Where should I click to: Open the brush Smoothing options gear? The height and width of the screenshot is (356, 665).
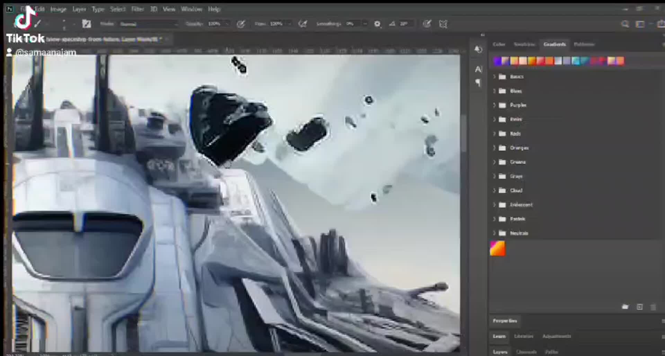tap(377, 24)
